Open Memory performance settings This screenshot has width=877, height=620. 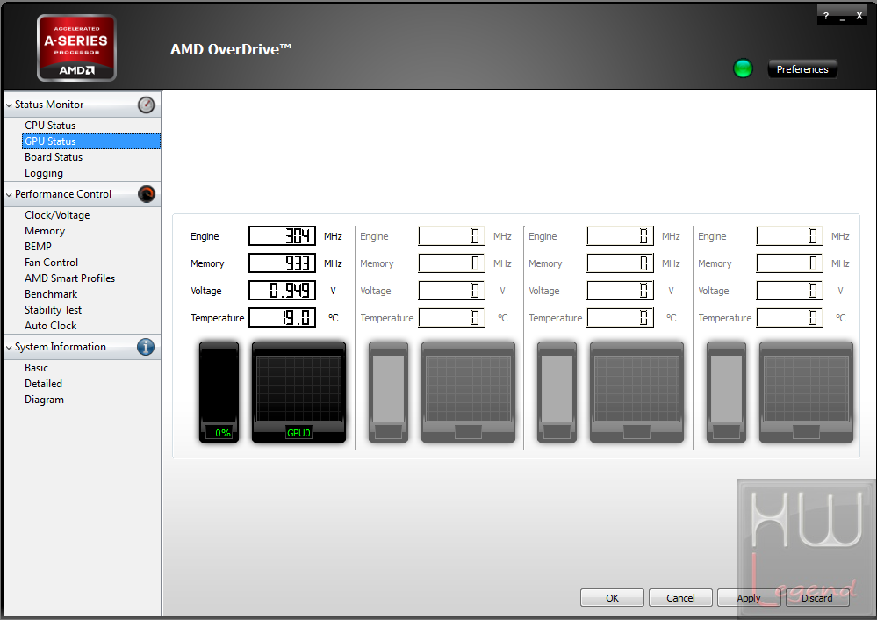tap(45, 231)
